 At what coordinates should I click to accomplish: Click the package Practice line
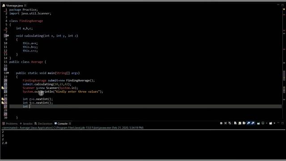pos(24,10)
